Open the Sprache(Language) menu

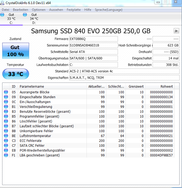[x=108, y=10]
